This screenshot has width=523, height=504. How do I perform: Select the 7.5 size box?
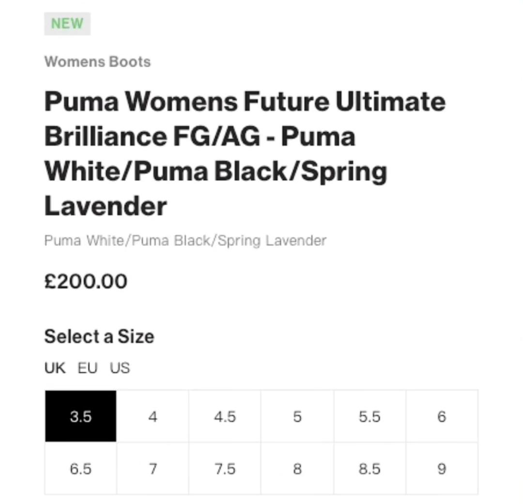click(225, 469)
